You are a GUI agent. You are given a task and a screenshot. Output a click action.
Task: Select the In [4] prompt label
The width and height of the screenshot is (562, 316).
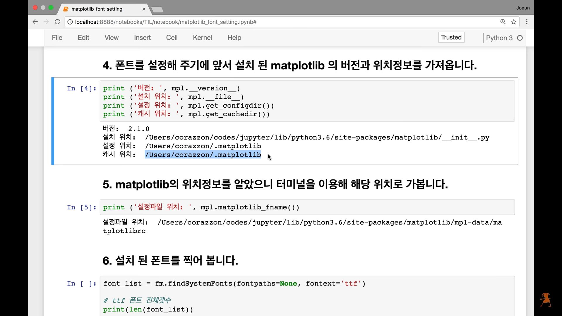coord(81,88)
